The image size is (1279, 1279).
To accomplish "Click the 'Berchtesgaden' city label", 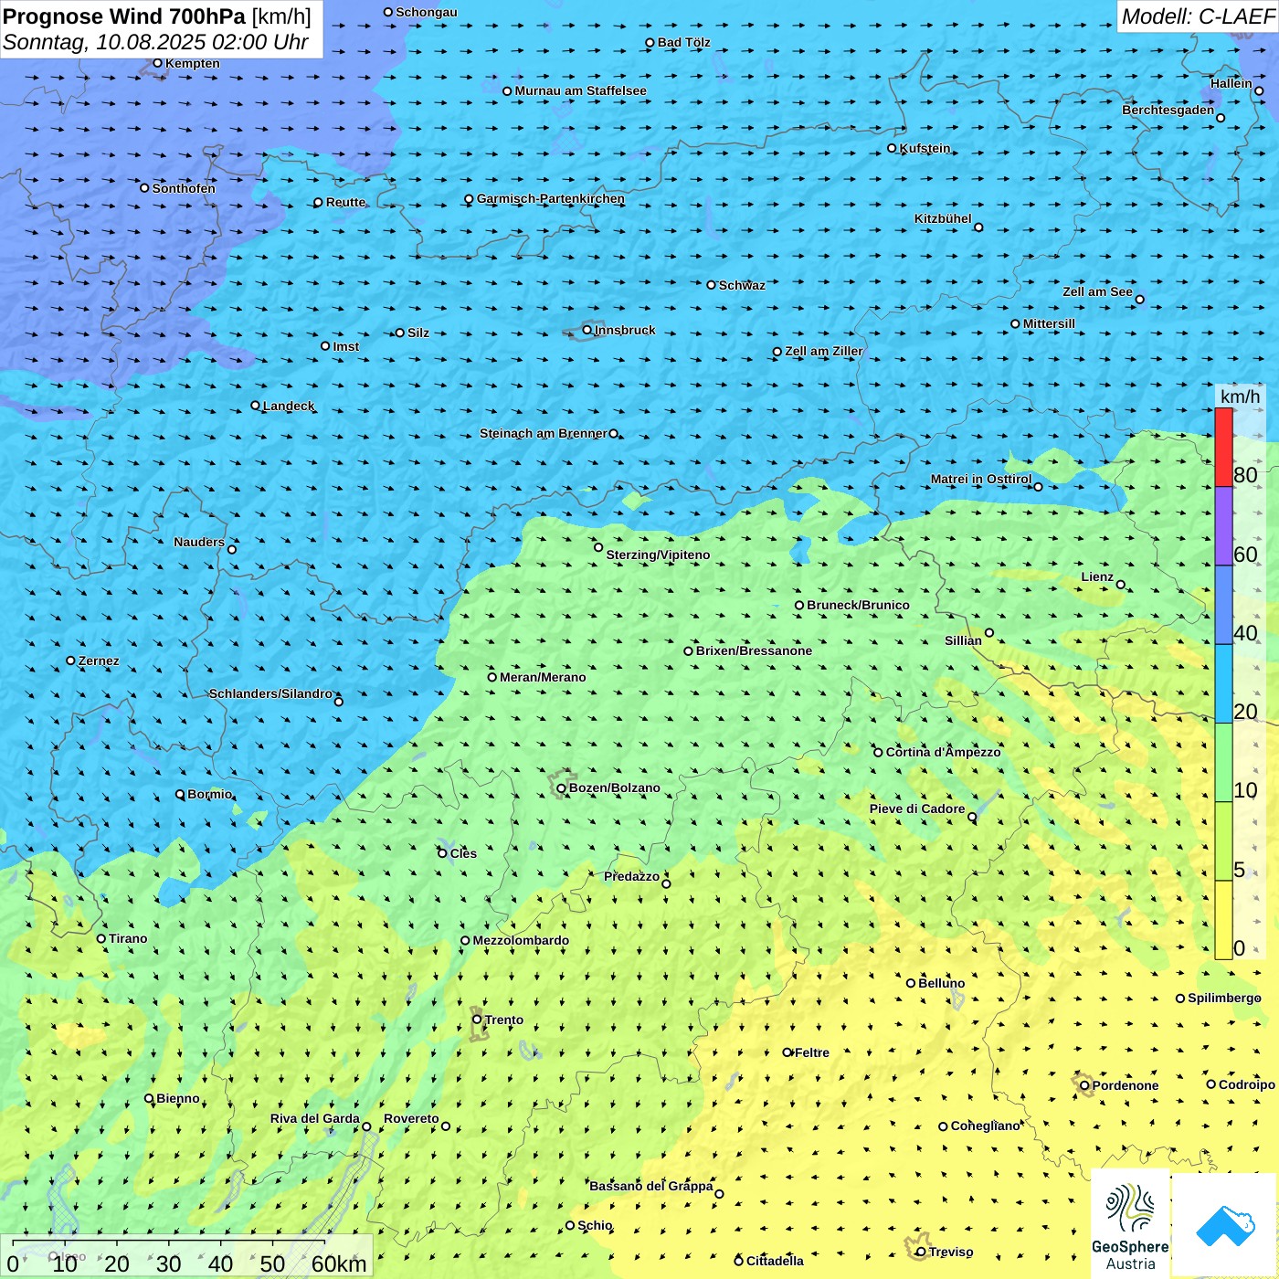I will pos(1168,110).
